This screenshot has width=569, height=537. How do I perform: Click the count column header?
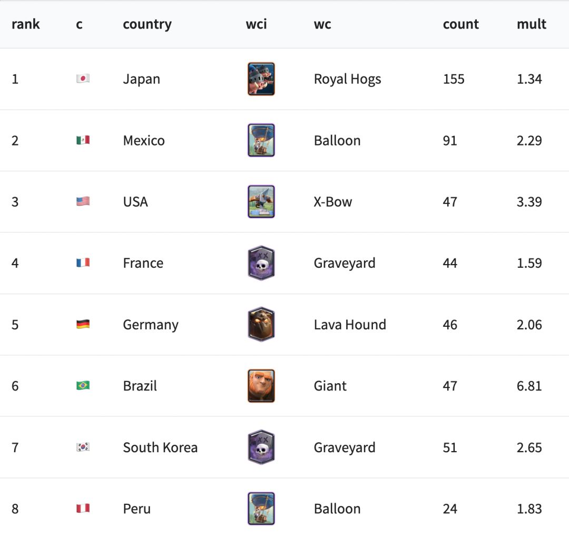[460, 24]
